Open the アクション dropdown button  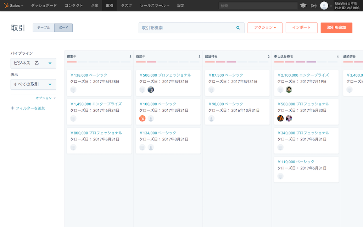pos(265,28)
